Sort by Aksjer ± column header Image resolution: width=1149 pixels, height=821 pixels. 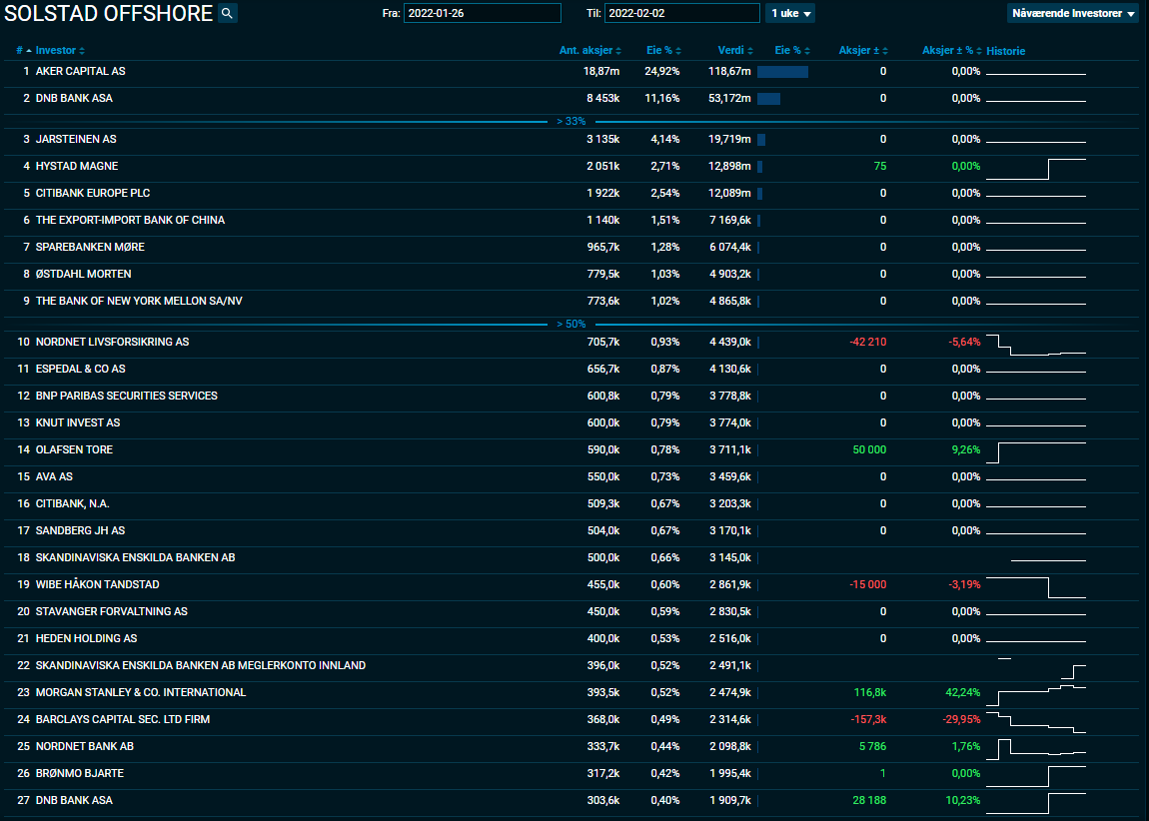[x=863, y=51]
